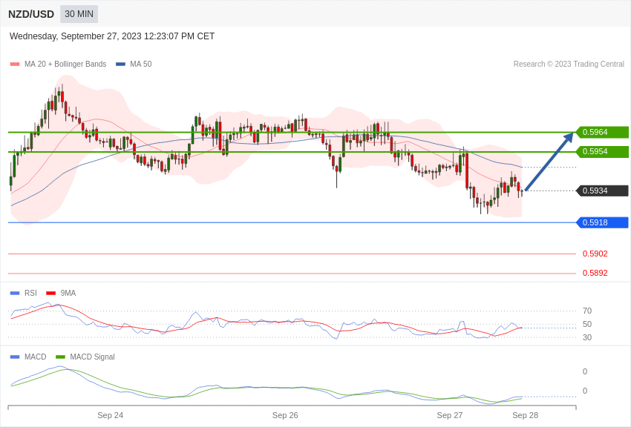Screen dimensions: 631x427
Task: Click the RSI legend marker
Action: tap(15, 294)
